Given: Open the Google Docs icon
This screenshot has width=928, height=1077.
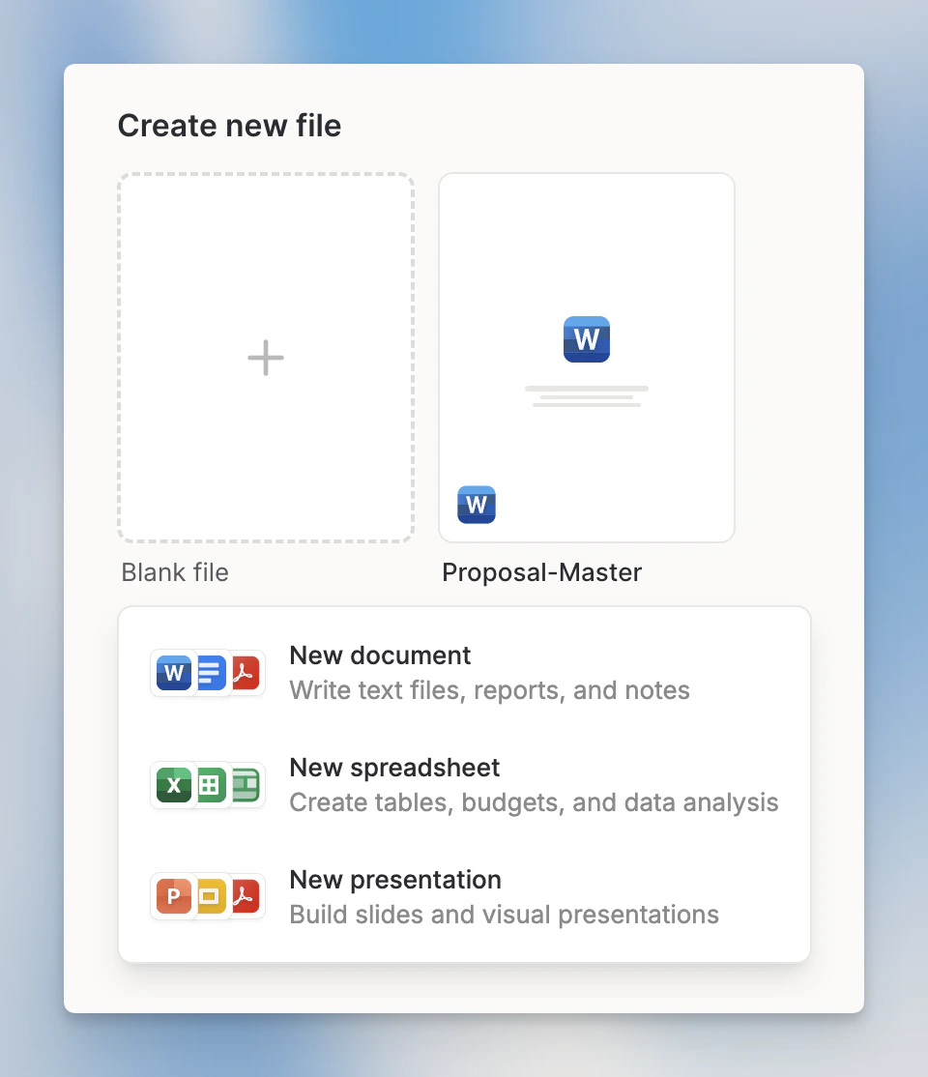Looking at the screenshot, I should (x=207, y=672).
